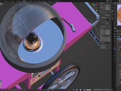Screen dimensions: 121x91
Task: Switch to the Animation workspace tab
Action: 12,1
